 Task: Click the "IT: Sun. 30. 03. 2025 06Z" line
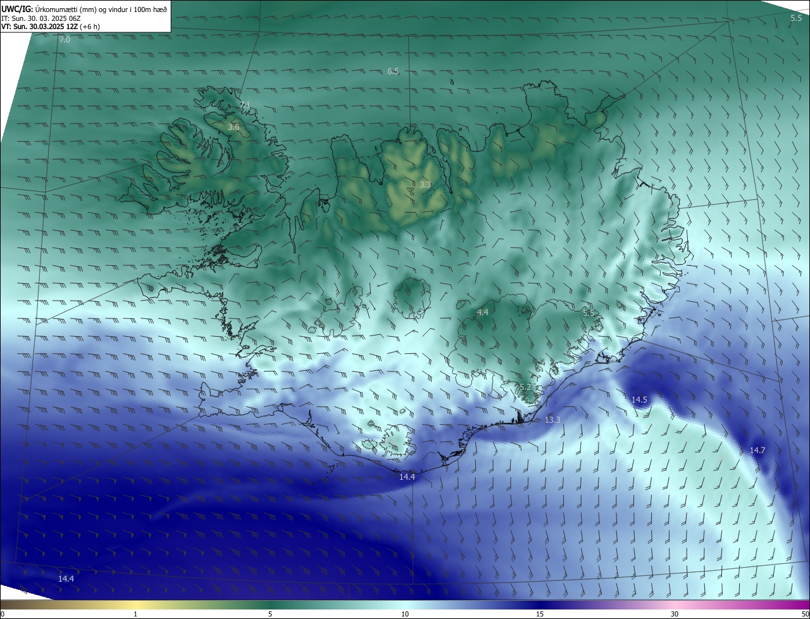point(41,19)
